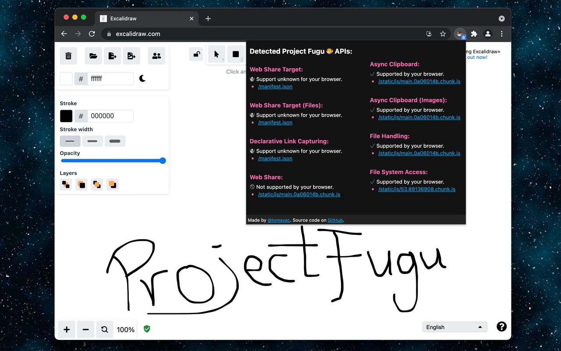Open an Excalidraw file with the folder icon
This screenshot has width=561, height=351.
click(93, 56)
